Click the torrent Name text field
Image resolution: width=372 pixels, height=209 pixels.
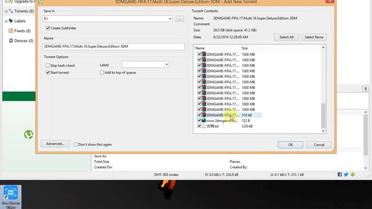pyautogui.click(x=113, y=46)
